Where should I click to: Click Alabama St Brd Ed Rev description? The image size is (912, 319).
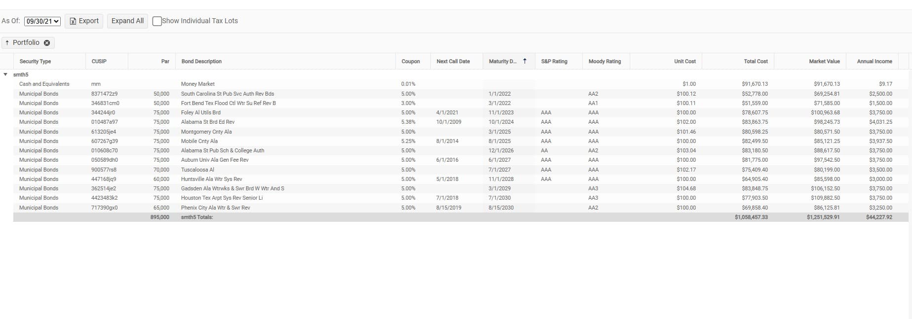pos(208,122)
